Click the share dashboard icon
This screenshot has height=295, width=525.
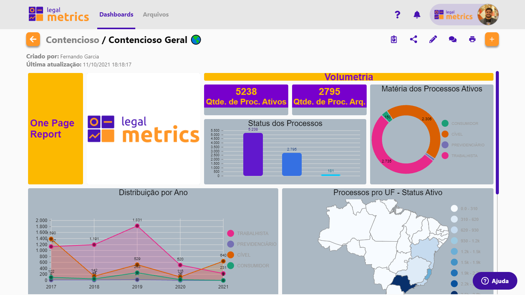414,39
